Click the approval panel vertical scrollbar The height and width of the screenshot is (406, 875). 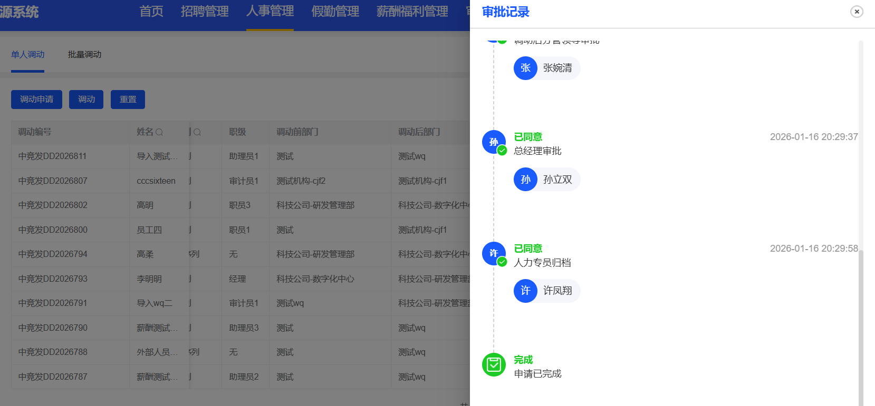click(x=861, y=326)
